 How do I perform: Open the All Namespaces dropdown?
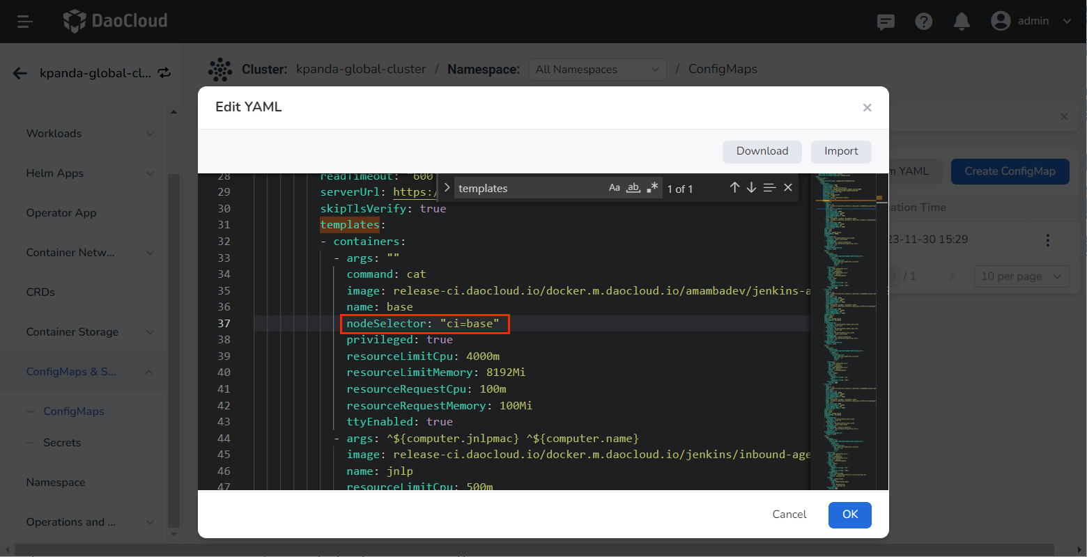pyautogui.click(x=597, y=70)
